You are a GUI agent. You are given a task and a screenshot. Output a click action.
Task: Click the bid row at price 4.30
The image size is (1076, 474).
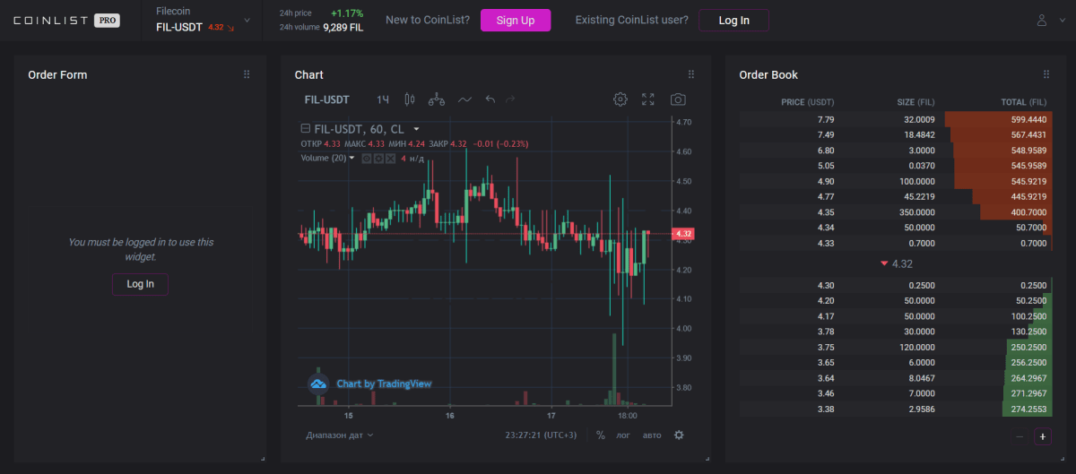pos(895,285)
